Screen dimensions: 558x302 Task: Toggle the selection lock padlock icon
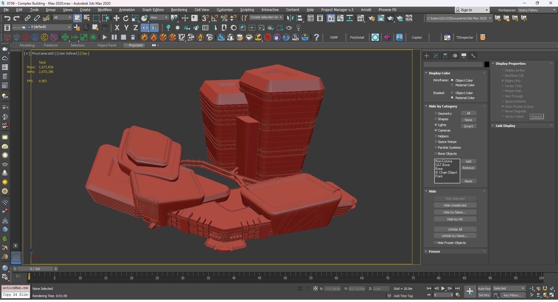click(307, 288)
